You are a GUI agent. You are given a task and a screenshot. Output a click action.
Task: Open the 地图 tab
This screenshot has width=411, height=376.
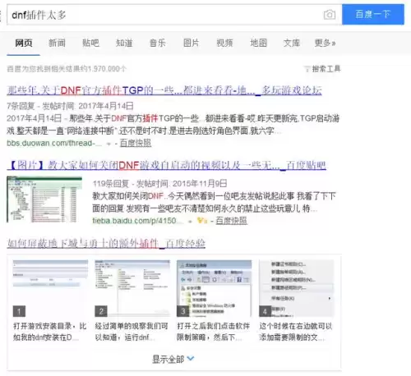pyautogui.click(x=258, y=43)
